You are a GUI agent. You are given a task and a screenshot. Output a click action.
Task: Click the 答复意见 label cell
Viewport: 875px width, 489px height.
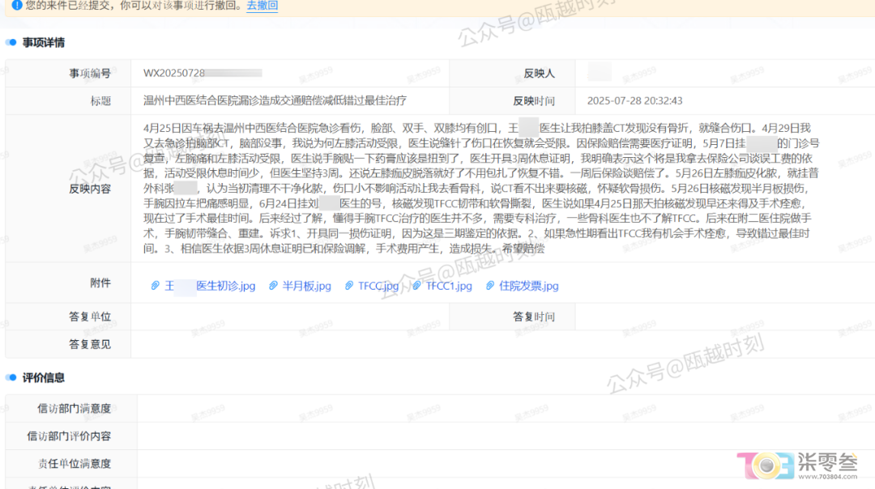coord(68,345)
